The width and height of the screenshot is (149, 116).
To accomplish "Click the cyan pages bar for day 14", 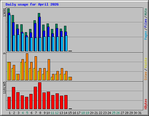I will pos(66,43).
